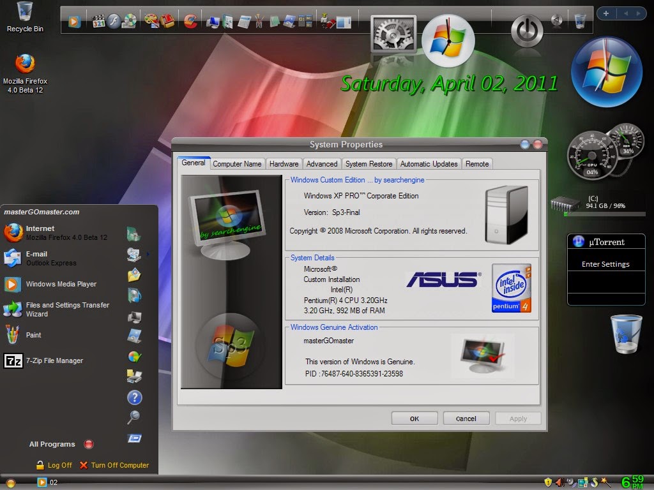Open the recycle bin icon in dock
This screenshot has width=654, height=490.
580,21
